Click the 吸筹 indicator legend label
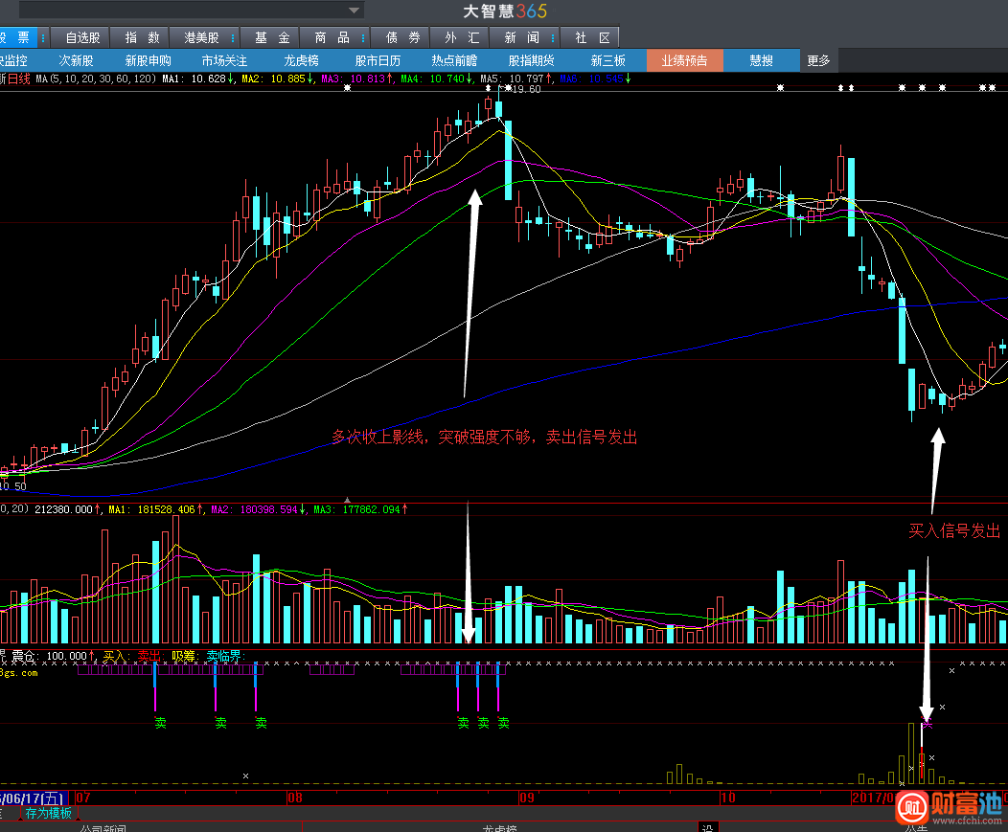The width and height of the screenshot is (1008, 832). 185,656
